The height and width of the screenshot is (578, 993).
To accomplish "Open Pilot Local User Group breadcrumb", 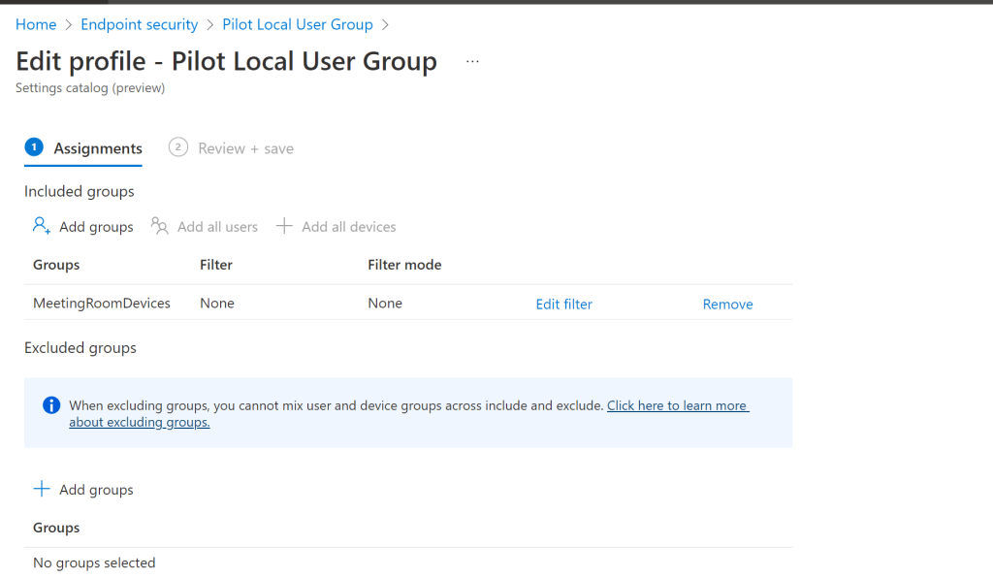I will click(297, 24).
